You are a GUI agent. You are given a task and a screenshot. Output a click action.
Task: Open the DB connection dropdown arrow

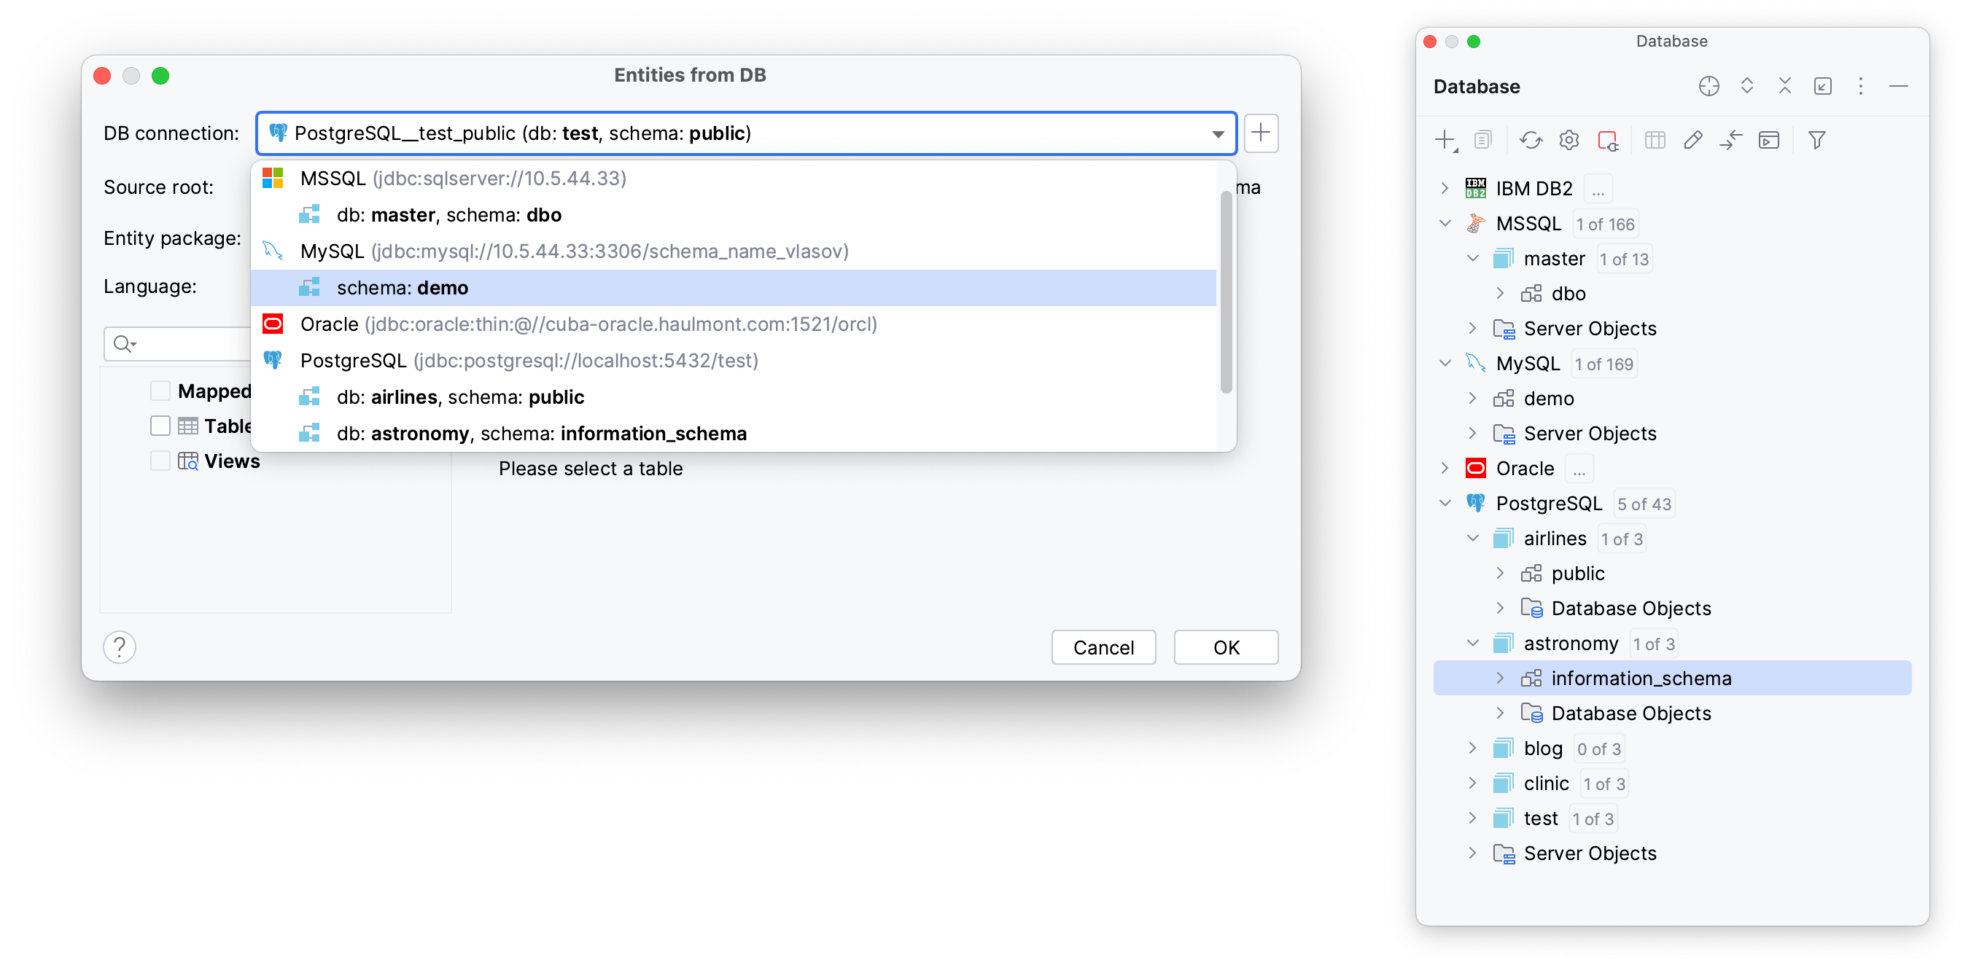click(x=1218, y=134)
